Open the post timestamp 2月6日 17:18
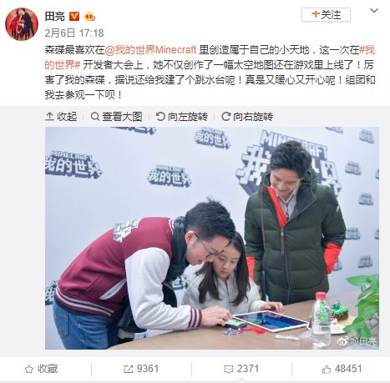Image resolution: width=390 pixels, height=383 pixels. click(x=74, y=33)
